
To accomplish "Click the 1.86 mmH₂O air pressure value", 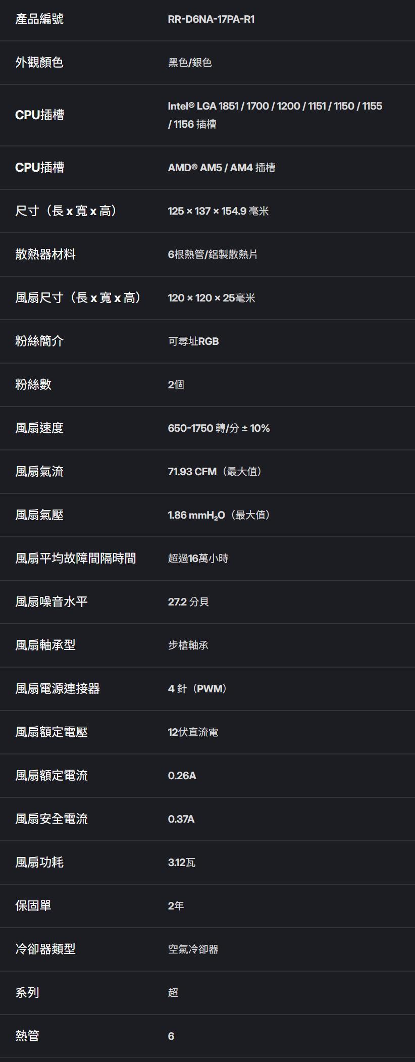I will click(219, 515).
